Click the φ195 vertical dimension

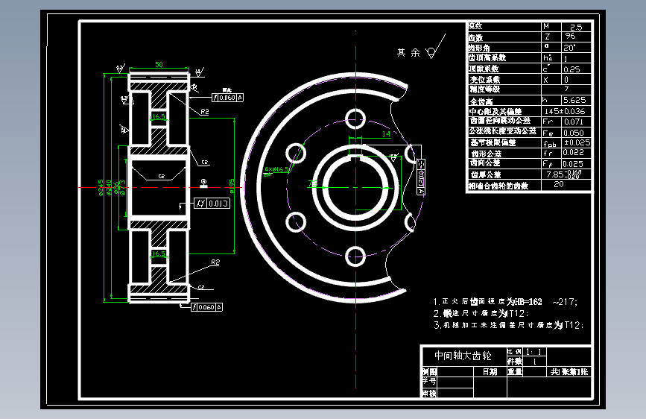232,186
